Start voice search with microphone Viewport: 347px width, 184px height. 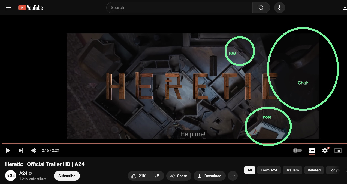[280, 8]
